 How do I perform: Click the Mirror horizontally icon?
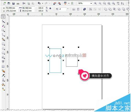click(x=74, y=9)
